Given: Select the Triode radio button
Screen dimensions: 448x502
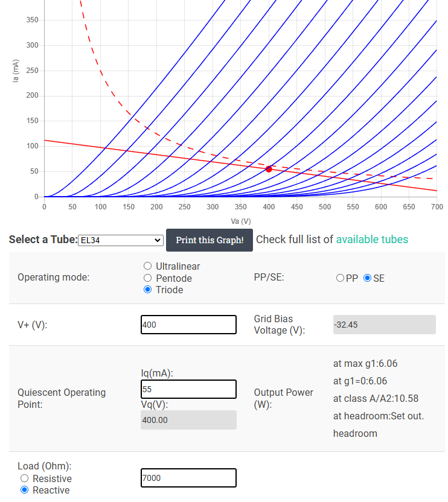Looking at the screenshot, I should [x=148, y=290].
